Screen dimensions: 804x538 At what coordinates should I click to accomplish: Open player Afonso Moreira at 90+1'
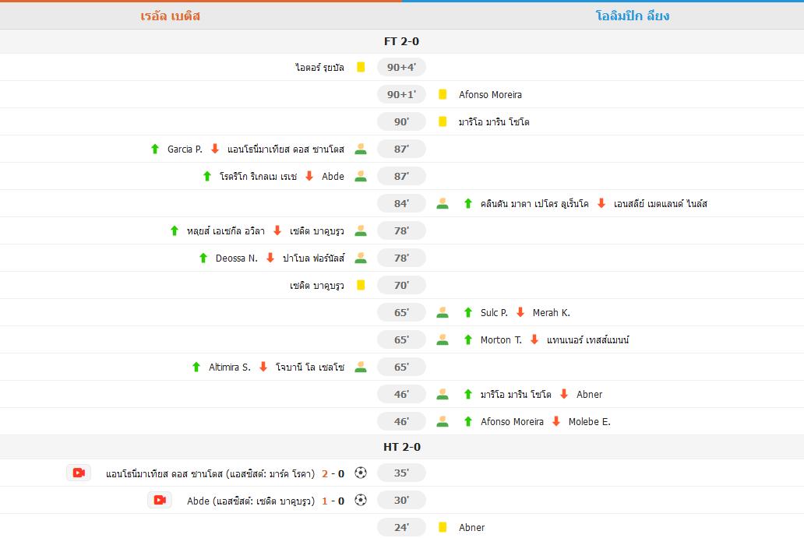point(490,94)
